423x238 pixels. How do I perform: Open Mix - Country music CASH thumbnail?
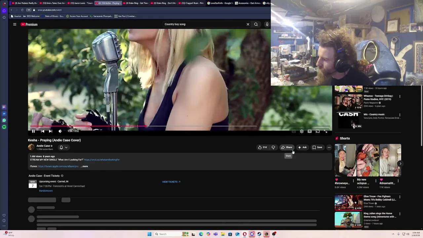pos(348,120)
